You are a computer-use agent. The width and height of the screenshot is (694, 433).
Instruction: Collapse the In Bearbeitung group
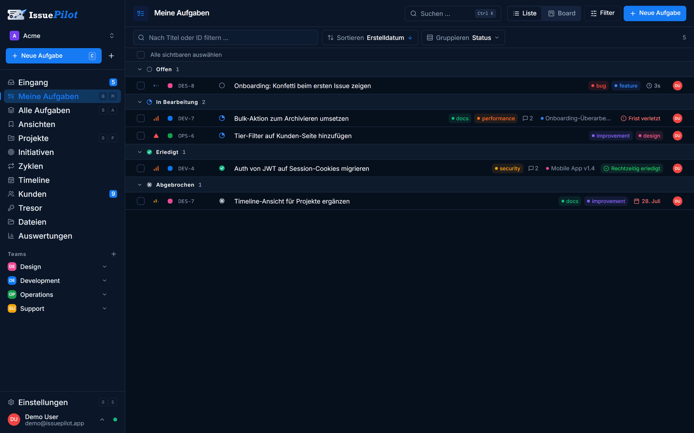[140, 102]
